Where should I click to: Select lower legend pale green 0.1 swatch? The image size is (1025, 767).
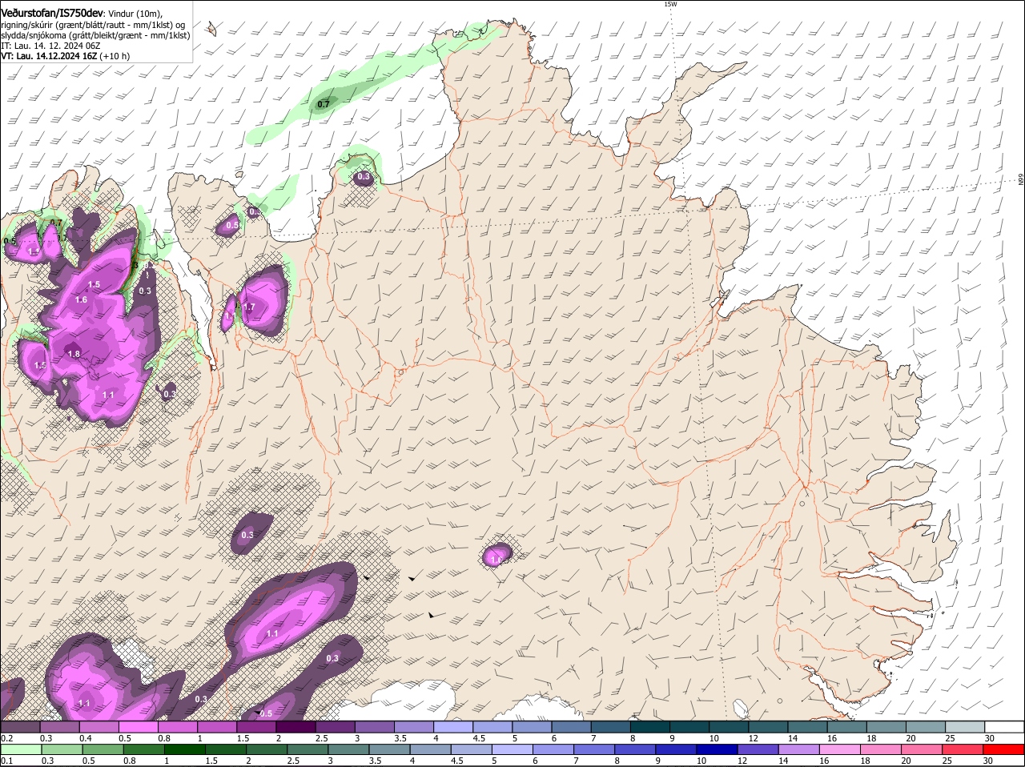coord(22,750)
